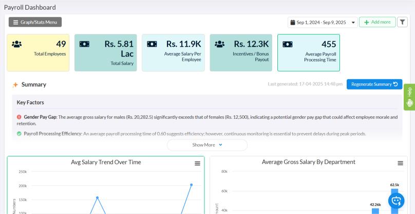Open Average Gross Salary chart hamburger menu
This screenshot has width=415, height=214.
point(401,164)
